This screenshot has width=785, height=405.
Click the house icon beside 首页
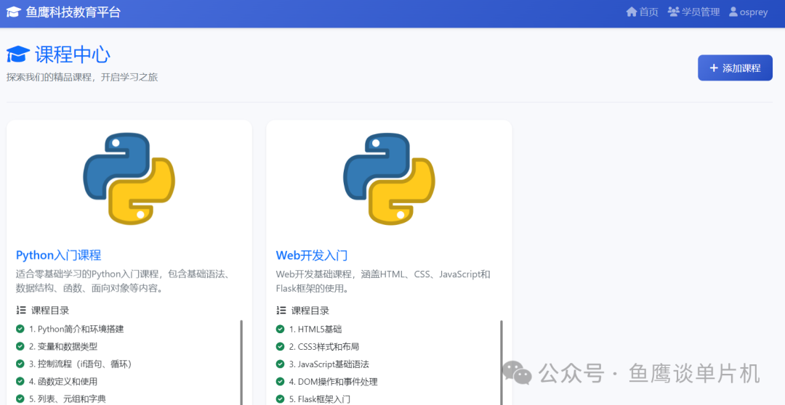(632, 12)
